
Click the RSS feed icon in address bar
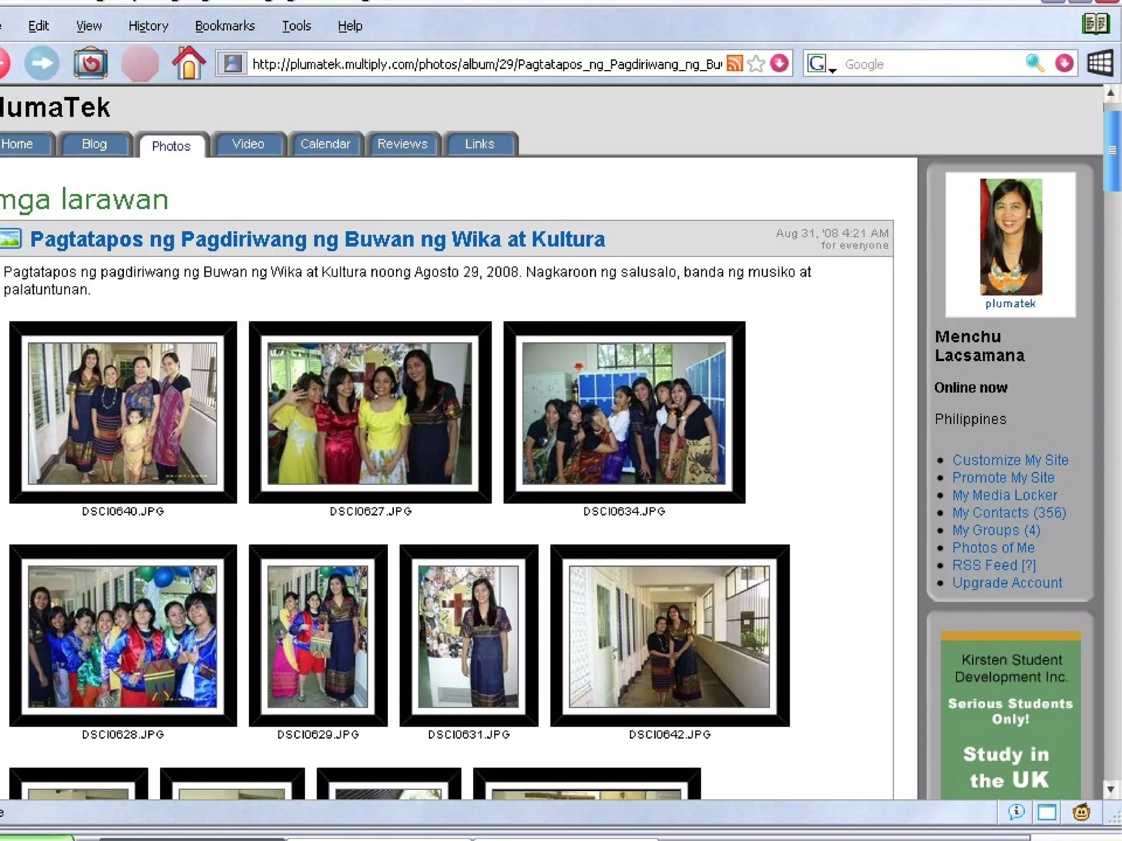point(735,64)
